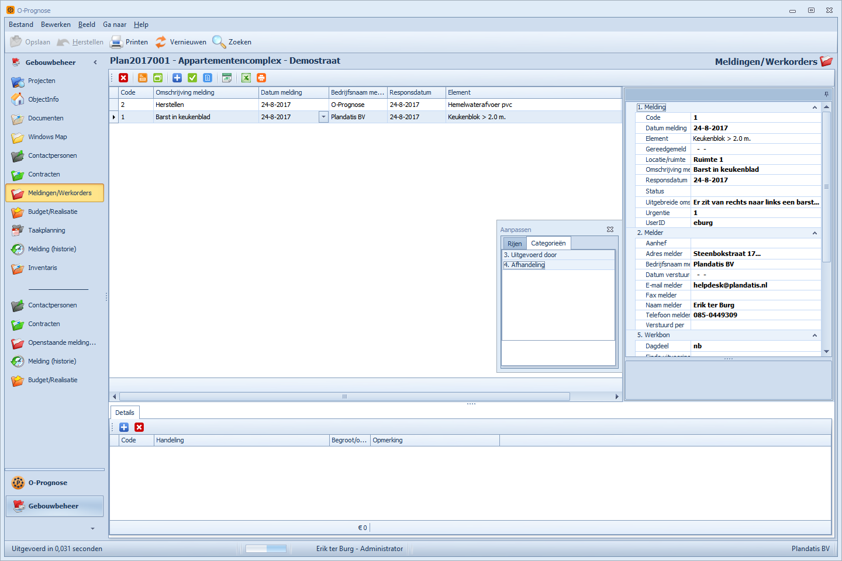Image resolution: width=842 pixels, height=561 pixels.
Task: Export the grid using the Excel icon
Action: [246, 78]
